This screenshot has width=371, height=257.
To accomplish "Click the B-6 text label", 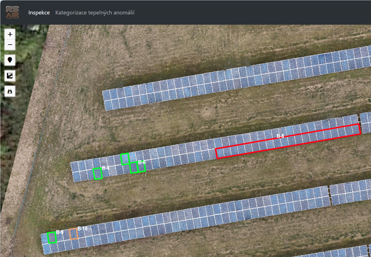I will pyautogui.click(x=142, y=162).
